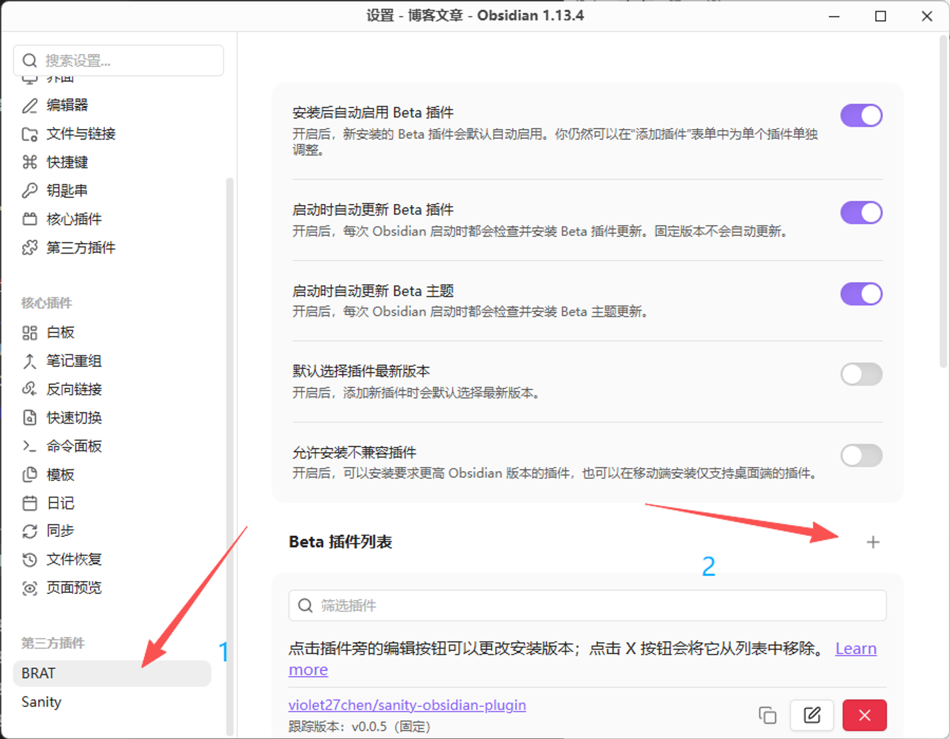950x739 pixels.
Task: Click the 文件恢复 history icon
Action: click(30, 560)
